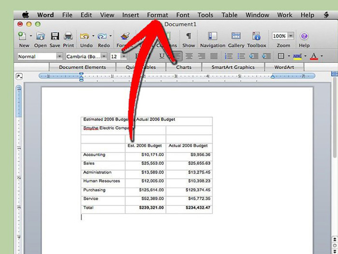The image size is (338, 254).
Task: Click the Accounting table cell
Action: coord(103,156)
